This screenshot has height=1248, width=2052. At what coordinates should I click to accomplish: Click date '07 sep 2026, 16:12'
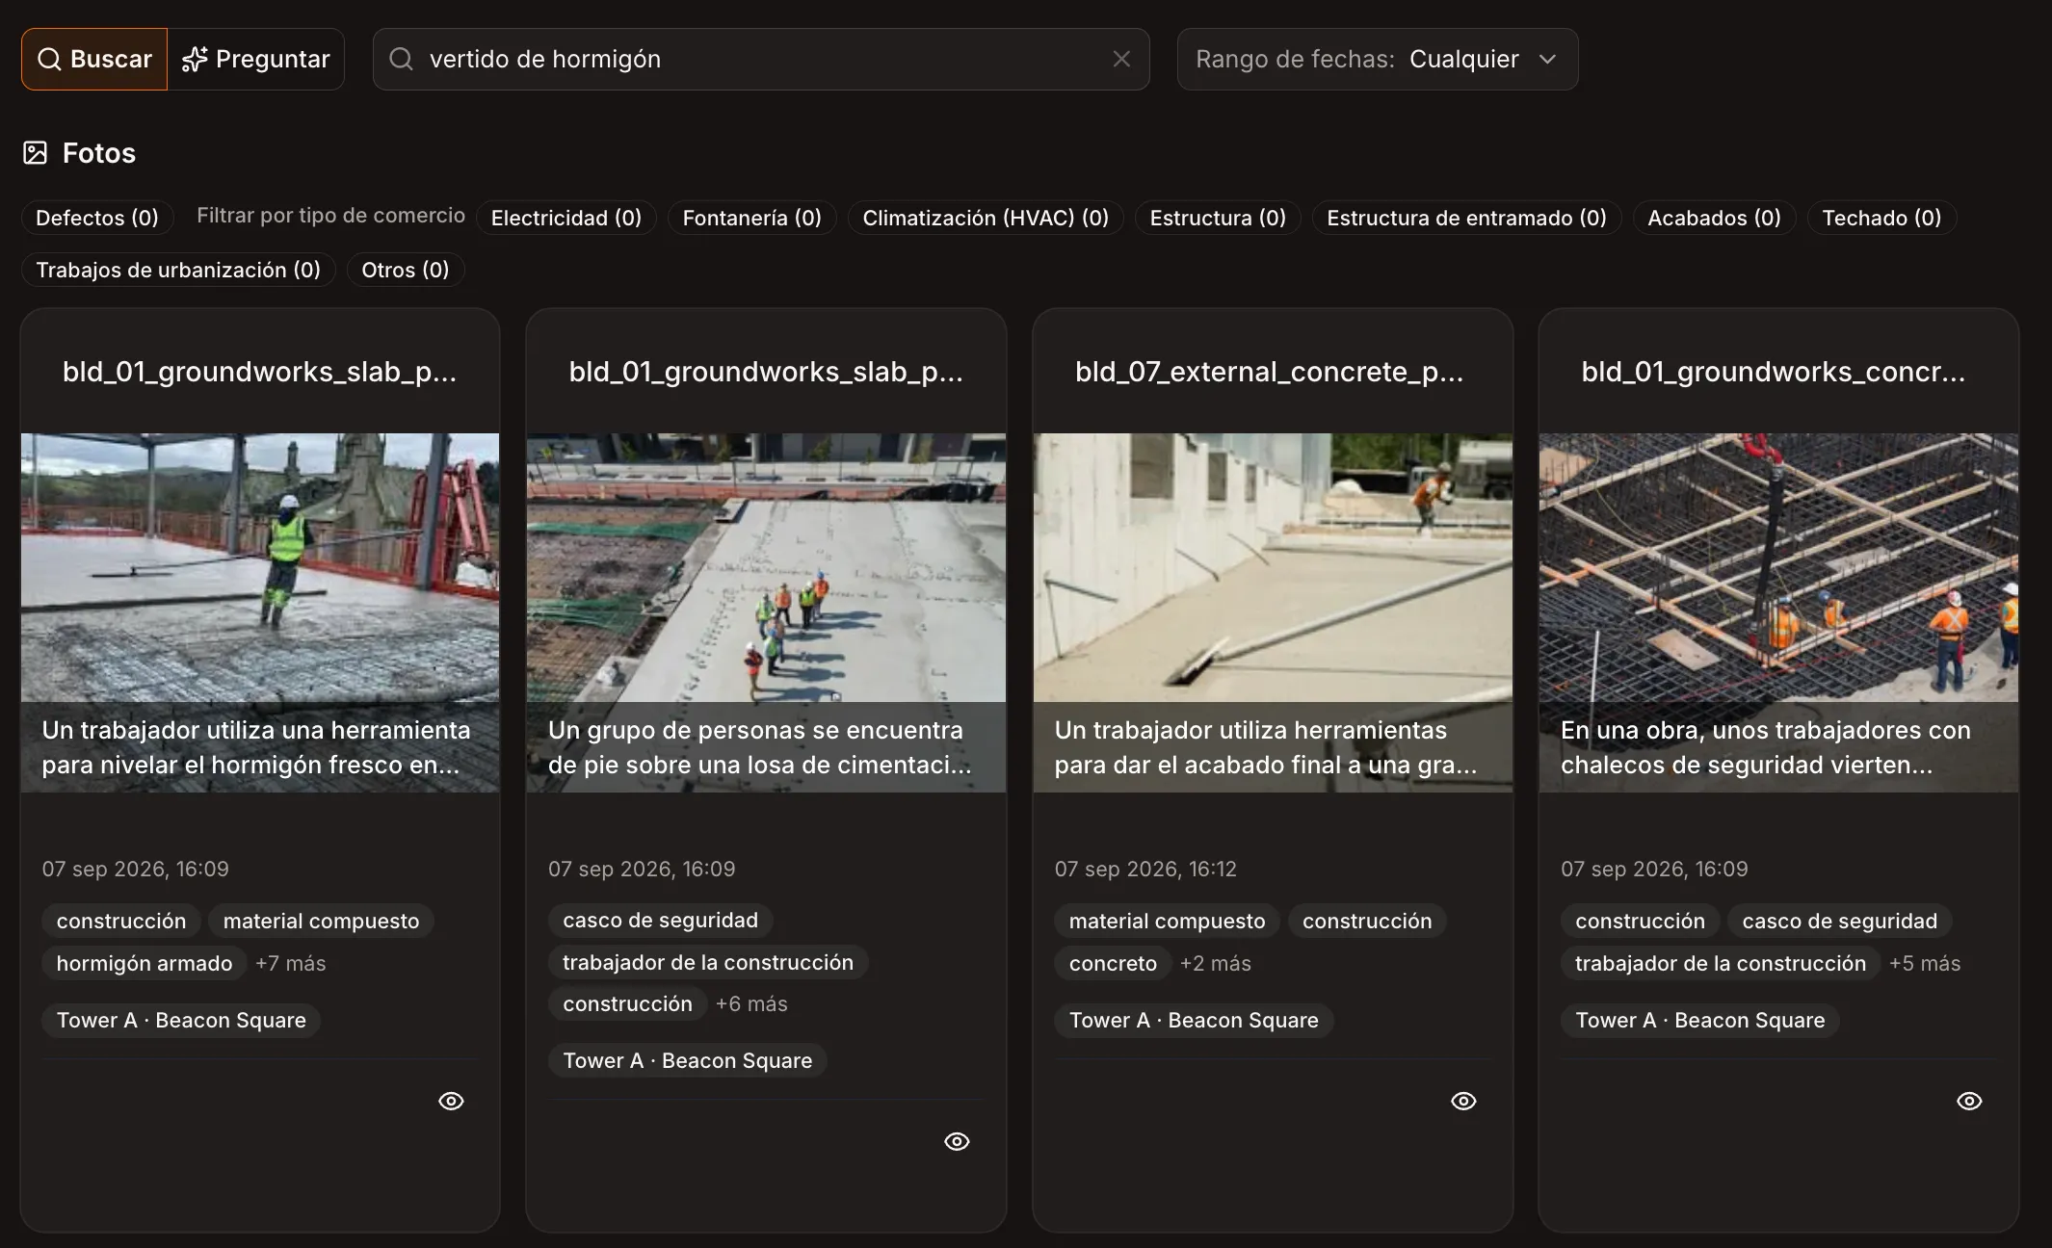coord(1145,869)
